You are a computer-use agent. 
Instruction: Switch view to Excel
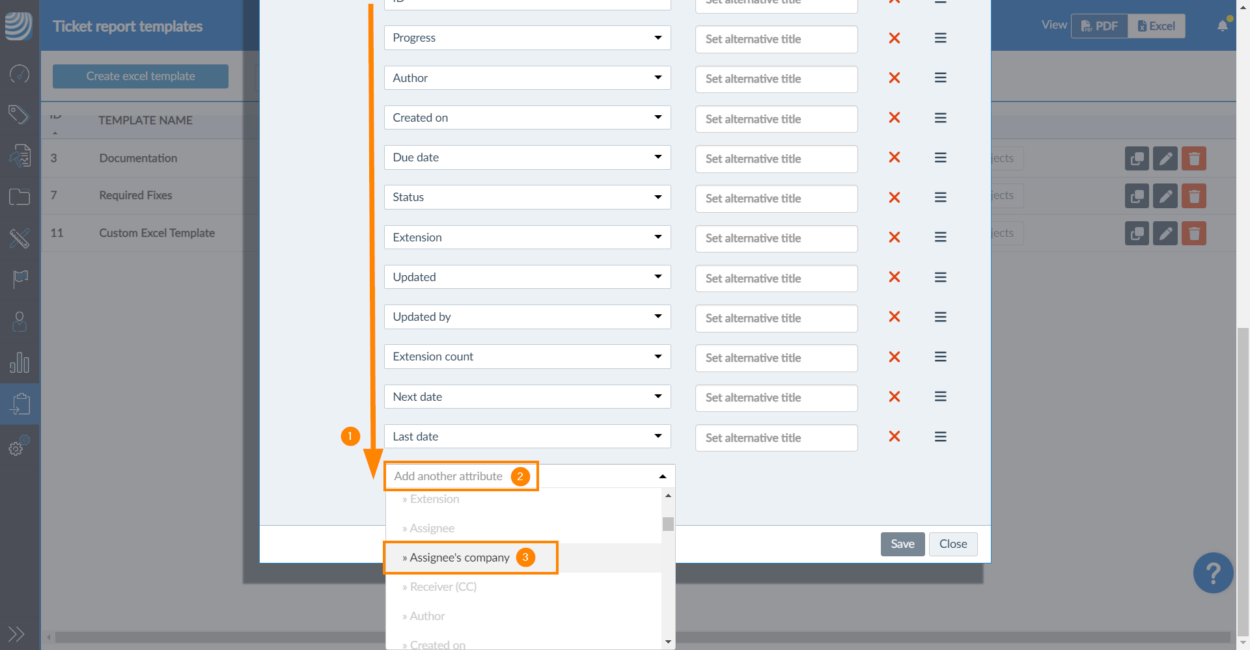pyautogui.click(x=1156, y=26)
